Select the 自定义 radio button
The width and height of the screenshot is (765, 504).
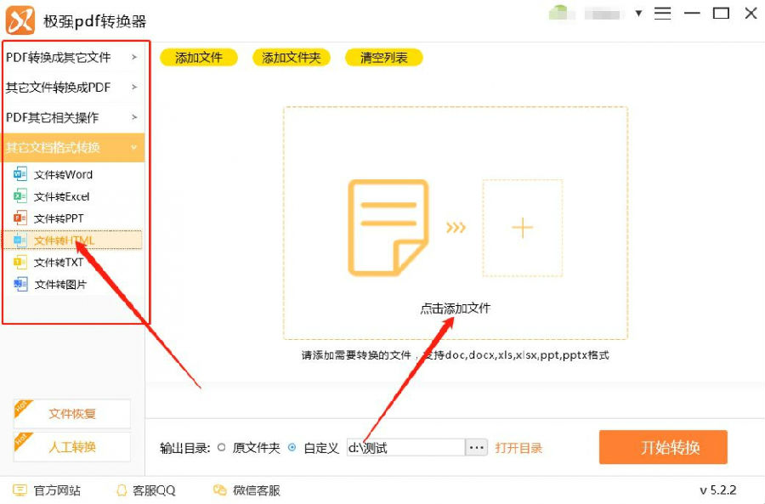tap(292, 447)
